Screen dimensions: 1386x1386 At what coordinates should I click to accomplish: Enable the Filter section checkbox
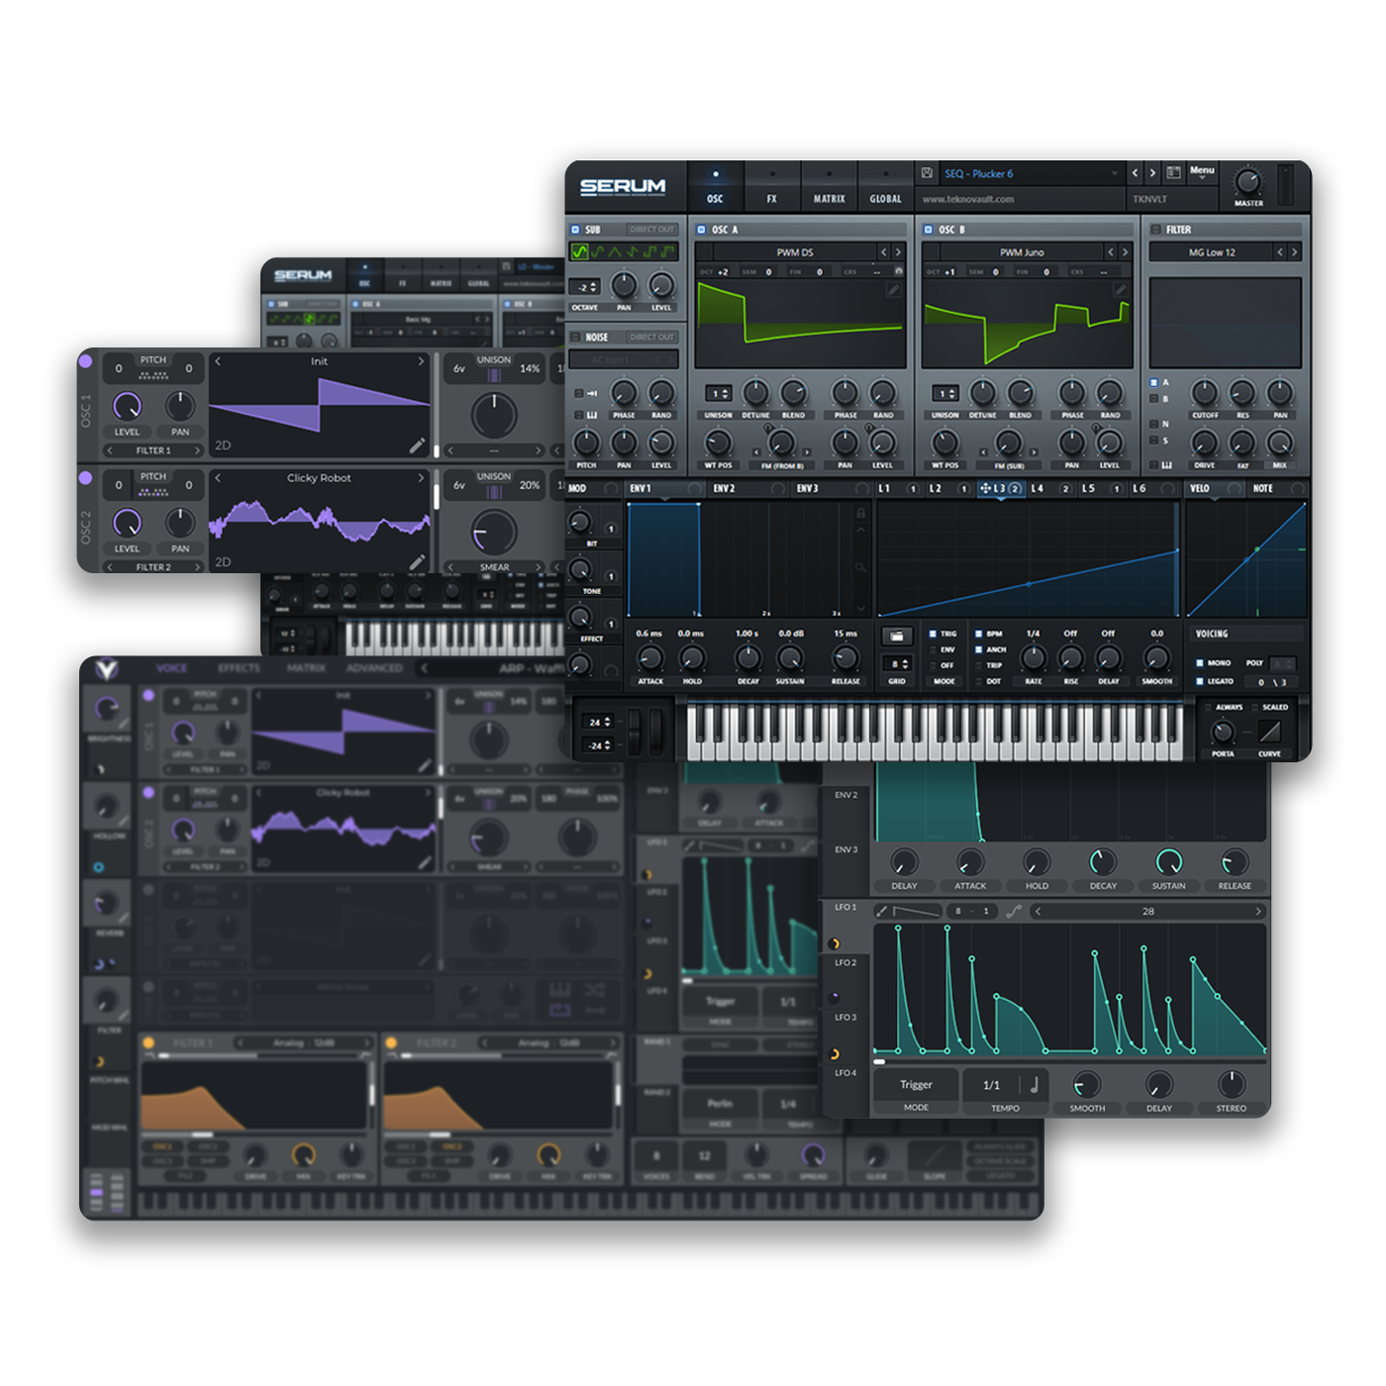tap(1155, 230)
